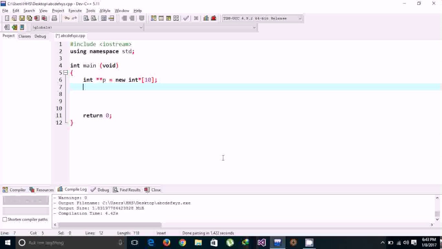Click the Print toolbar icon
Screen dimensions: 442x249
(54, 18)
